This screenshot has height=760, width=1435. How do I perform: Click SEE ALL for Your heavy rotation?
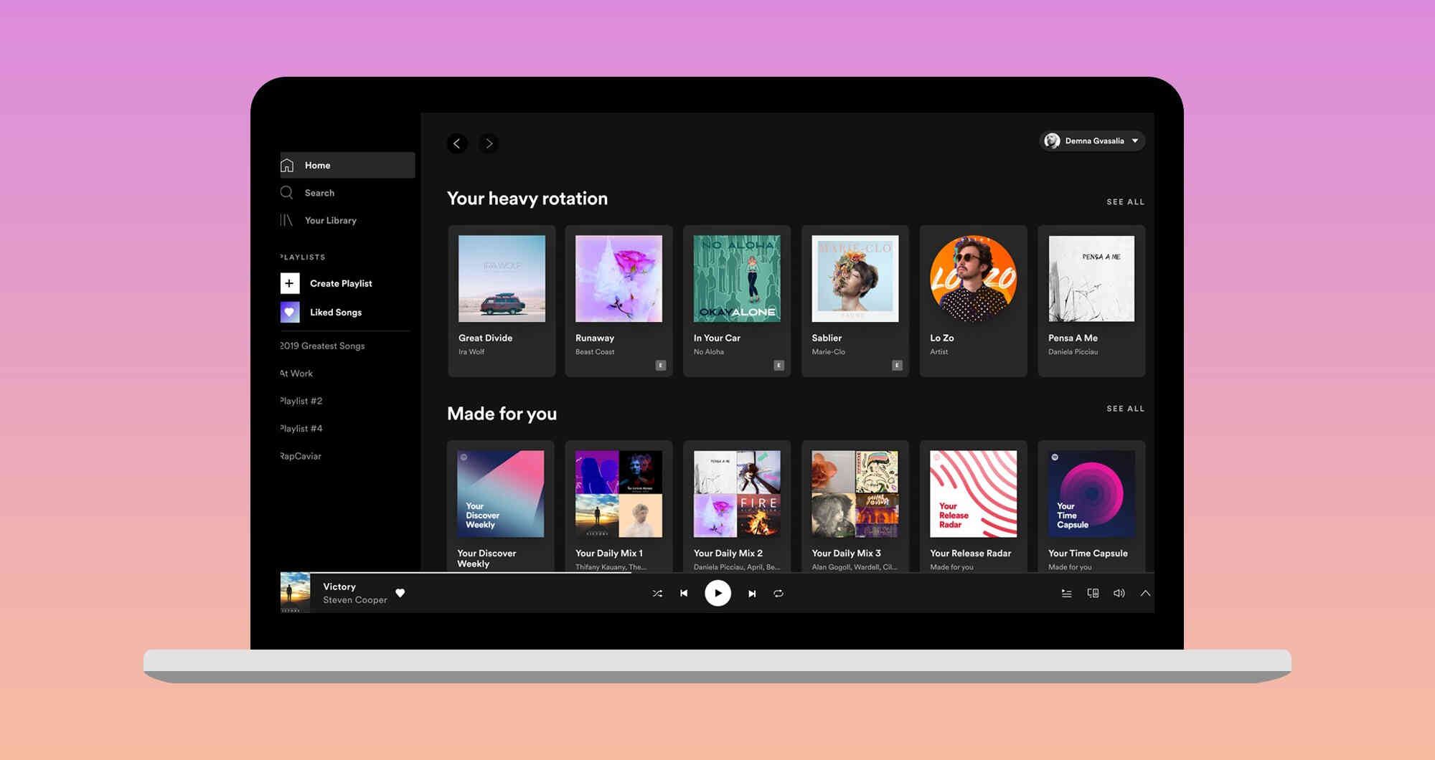(1125, 201)
